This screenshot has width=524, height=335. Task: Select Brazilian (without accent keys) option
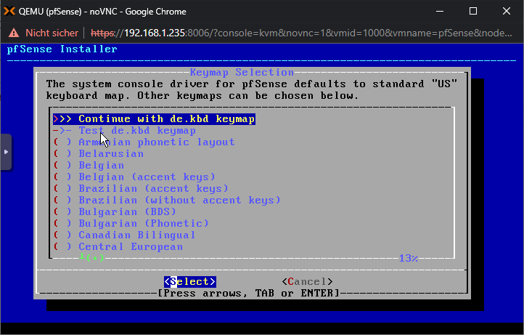167,200
